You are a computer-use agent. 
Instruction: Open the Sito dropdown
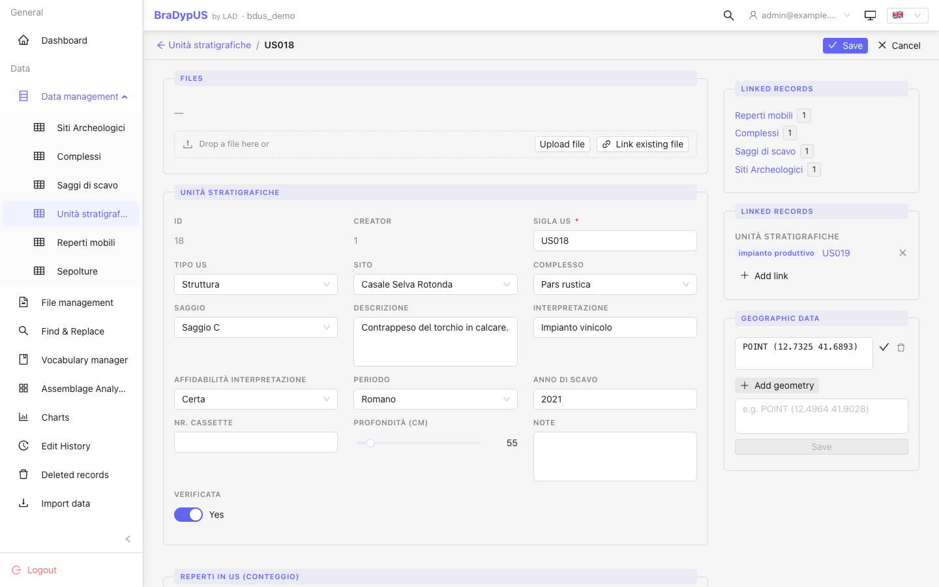pyautogui.click(x=436, y=284)
